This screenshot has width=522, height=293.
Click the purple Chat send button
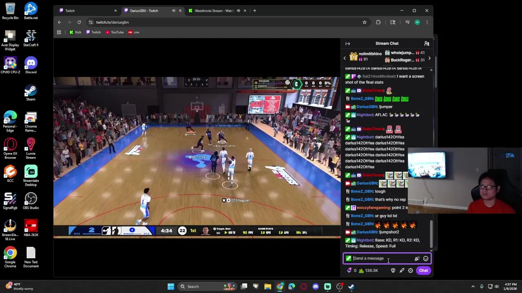(x=423, y=271)
